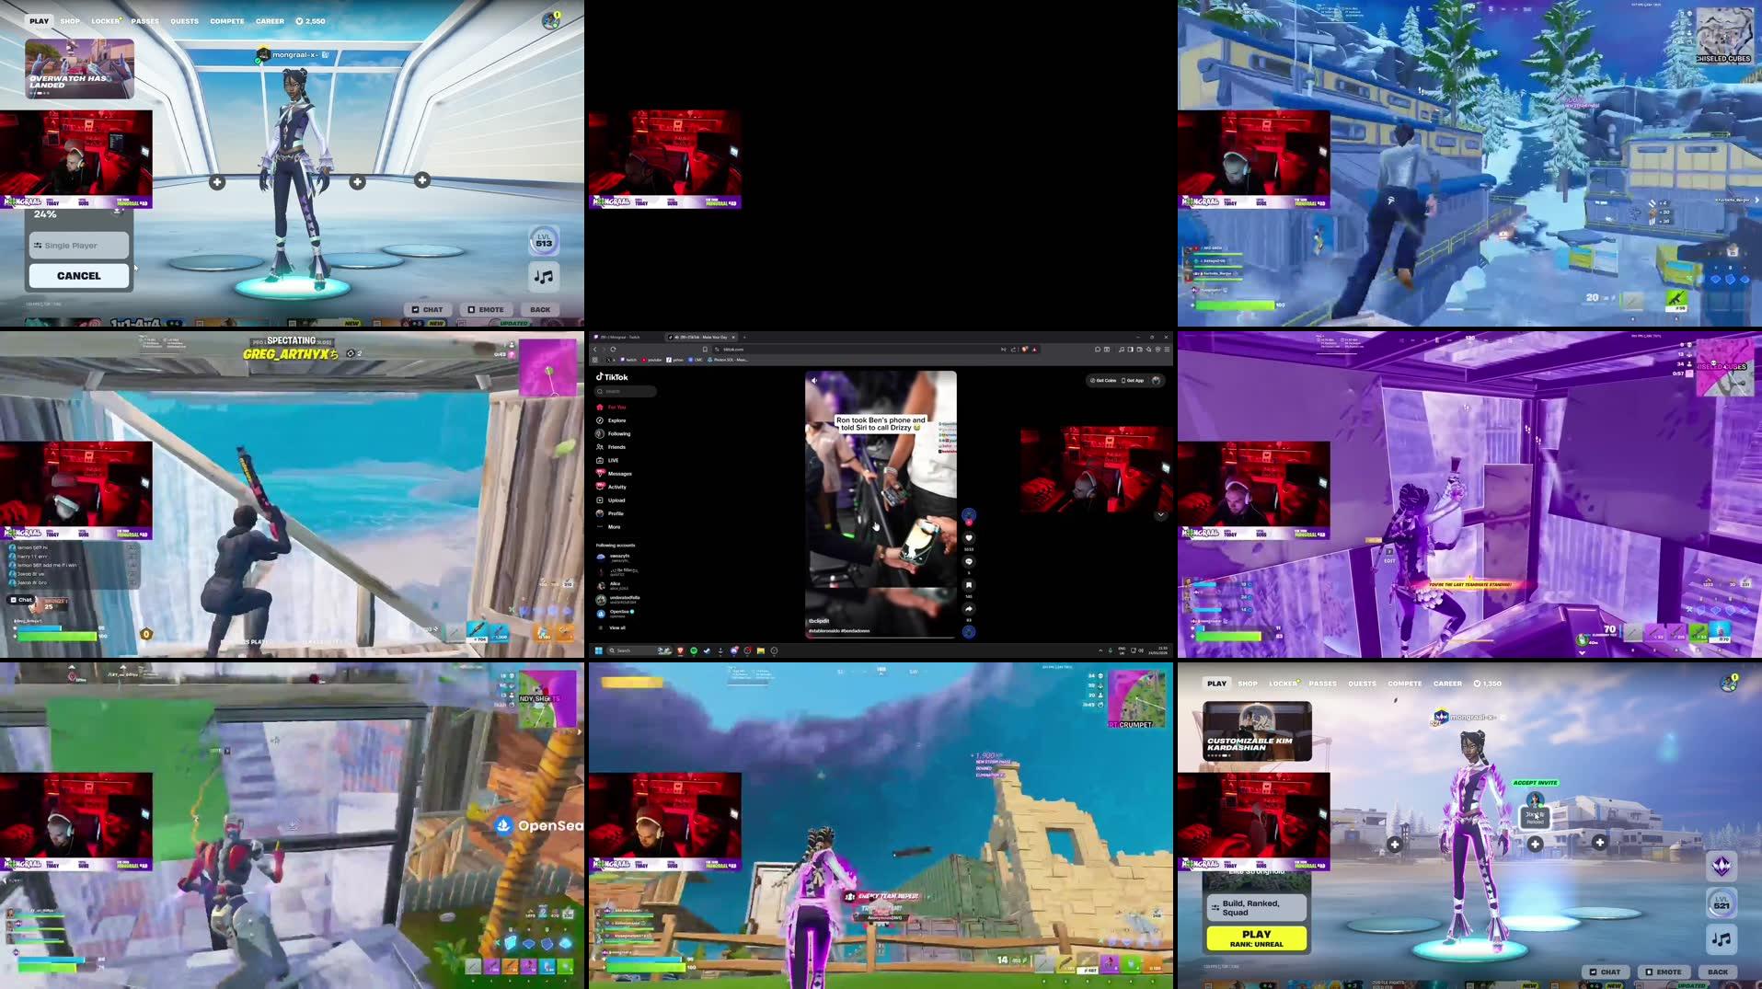
Task: Open comments on the TikTok video
Action: coord(968,561)
